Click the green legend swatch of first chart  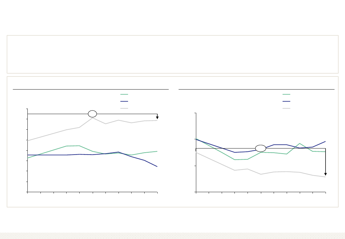click(124, 94)
